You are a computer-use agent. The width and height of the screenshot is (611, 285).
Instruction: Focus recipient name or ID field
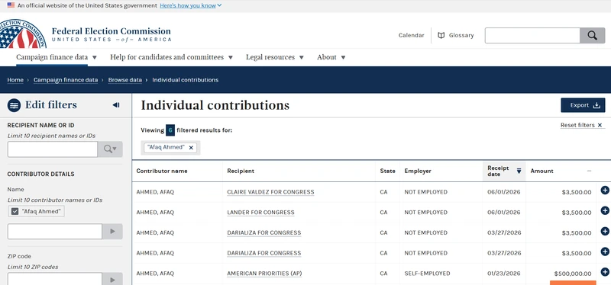(x=52, y=149)
